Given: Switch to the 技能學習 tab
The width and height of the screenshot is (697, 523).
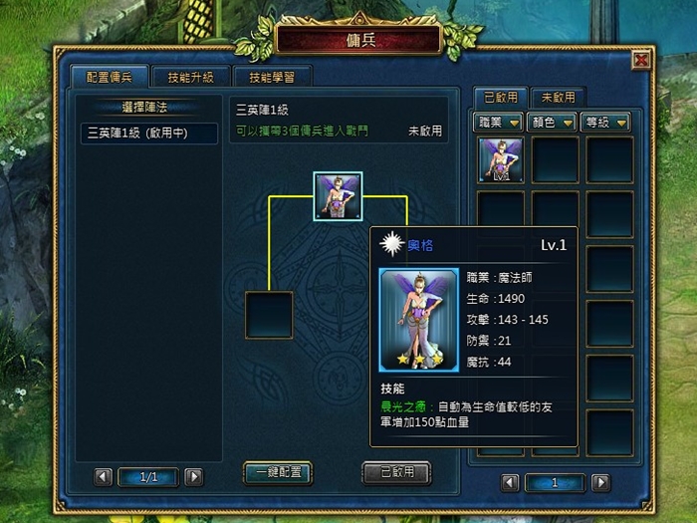Looking at the screenshot, I should tap(272, 77).
